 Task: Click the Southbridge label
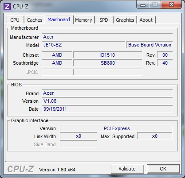pyautogui.click(x=26, y=63)
